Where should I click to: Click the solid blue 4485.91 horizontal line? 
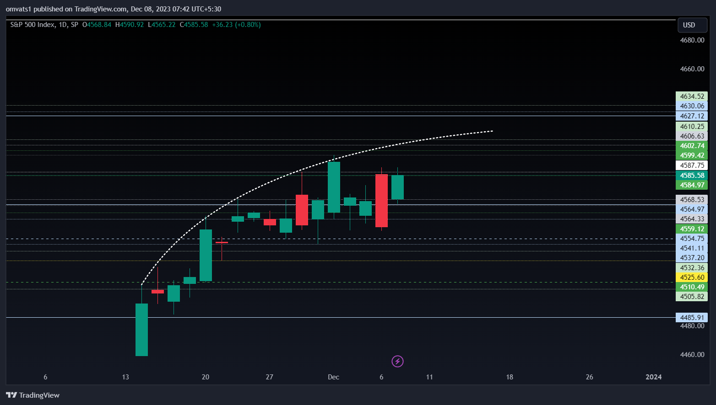[x=341, y=317]
